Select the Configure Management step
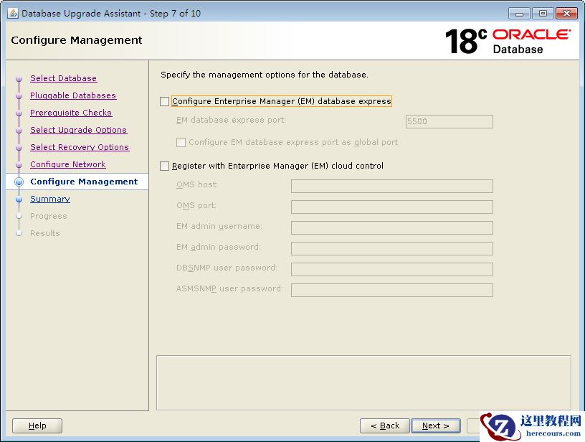The height and width of the screenshot is (442, 585). (x=84, y=182)
